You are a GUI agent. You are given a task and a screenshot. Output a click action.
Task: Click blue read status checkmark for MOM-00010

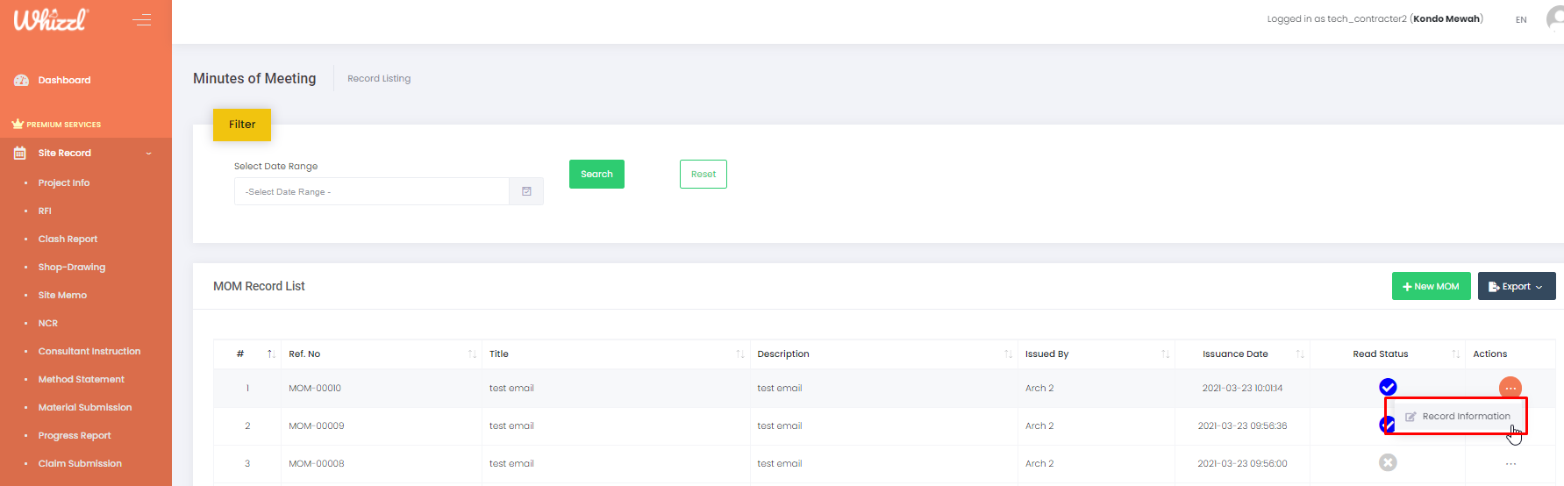(x=1388, y=387)
